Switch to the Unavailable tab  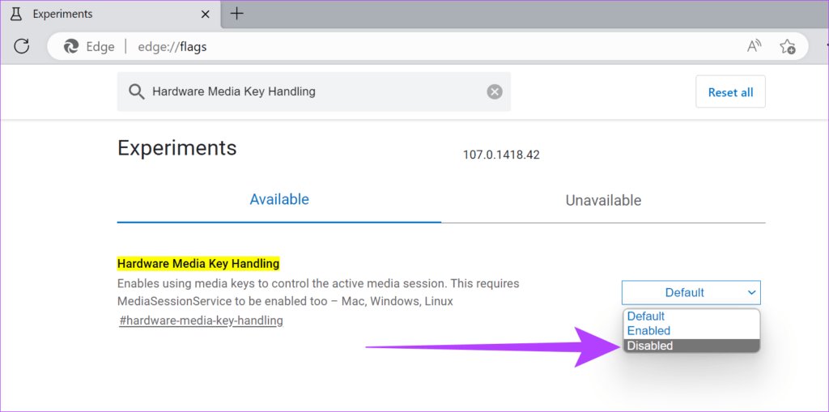(x=603, y=201)
